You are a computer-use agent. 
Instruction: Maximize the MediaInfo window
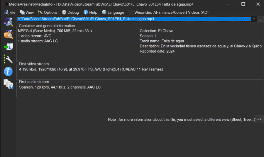243,4
